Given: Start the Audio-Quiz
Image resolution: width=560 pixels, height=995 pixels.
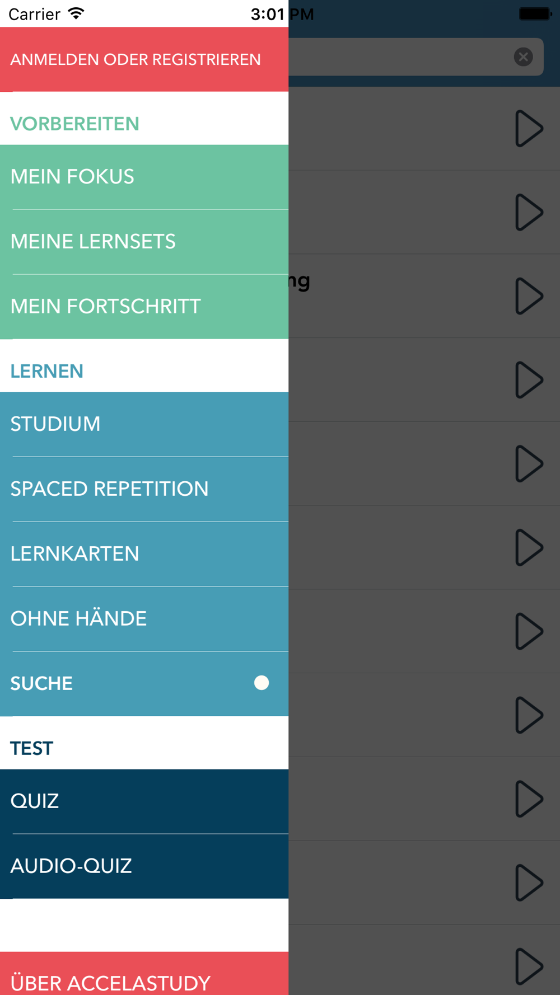Looking at the screenshot, I should 144,866.
